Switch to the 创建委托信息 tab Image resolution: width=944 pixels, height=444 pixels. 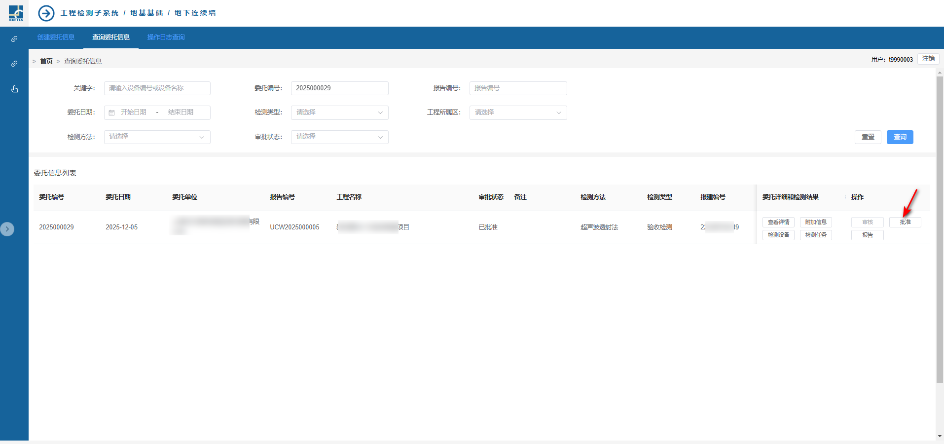[x=56, y=37]
